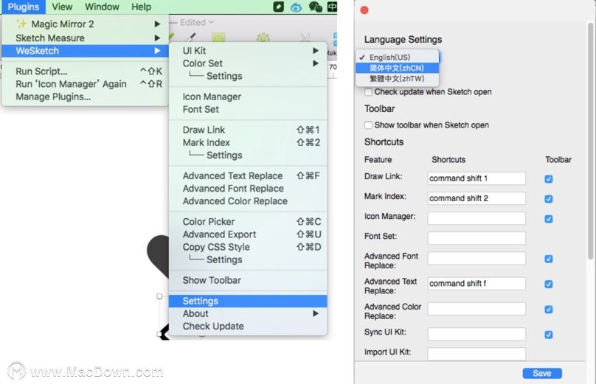Expand the UI Kit submenu

248,51
